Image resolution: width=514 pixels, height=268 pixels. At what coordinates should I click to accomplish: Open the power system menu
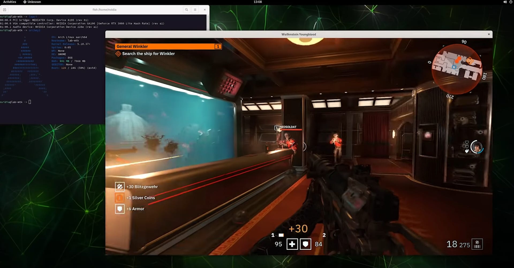click(511, 2)
